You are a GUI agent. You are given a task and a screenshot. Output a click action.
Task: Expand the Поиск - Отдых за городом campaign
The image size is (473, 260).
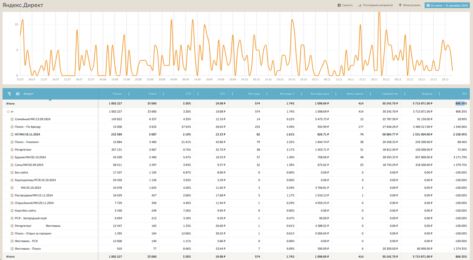[12, 233]
